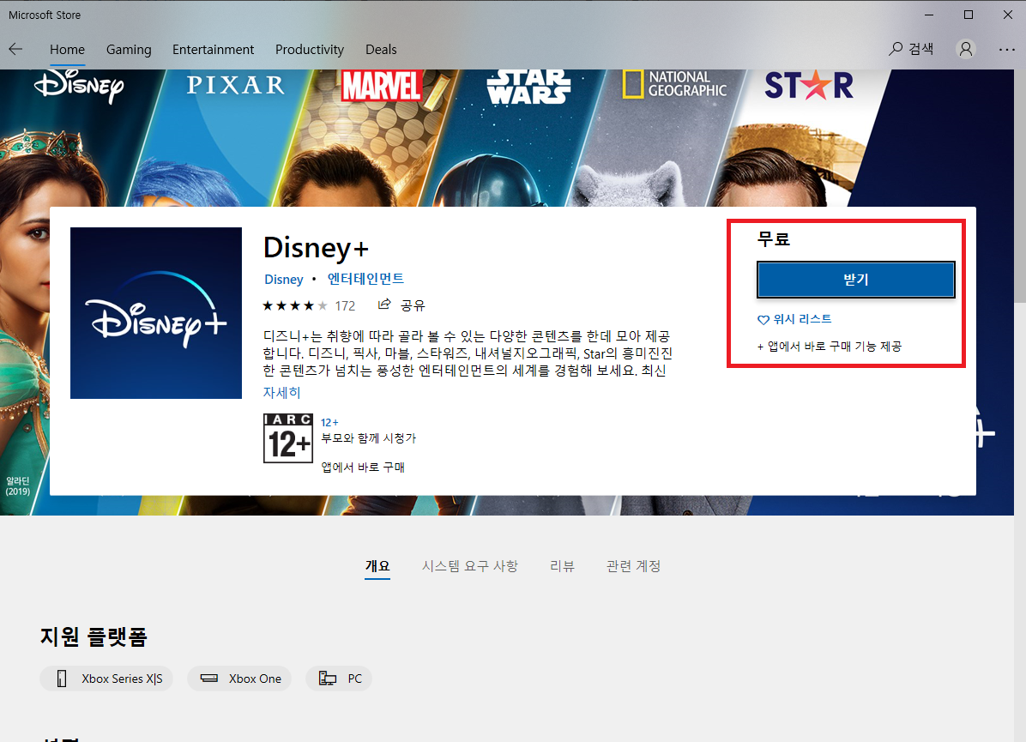Screen dimensions: 1026x742
Task: Open the Deals tab
Action: 381,50
